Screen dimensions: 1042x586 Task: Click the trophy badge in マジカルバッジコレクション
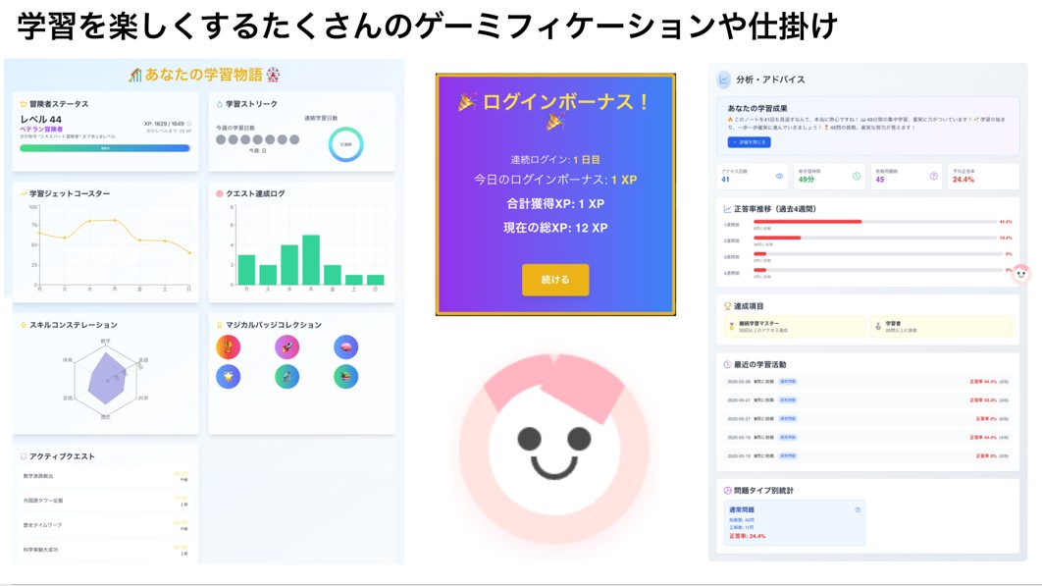click(228, 346)
